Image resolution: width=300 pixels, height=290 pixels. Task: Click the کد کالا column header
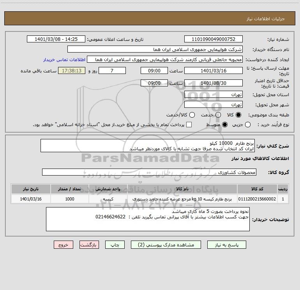point(257,189)
